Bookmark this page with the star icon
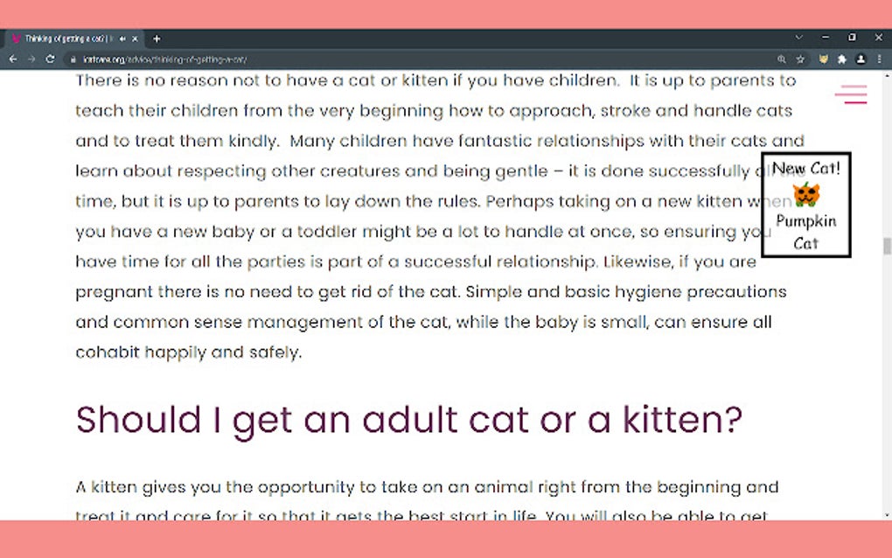Image resolution: width=892 pixels, height=558 pixels. coord(800,59)
